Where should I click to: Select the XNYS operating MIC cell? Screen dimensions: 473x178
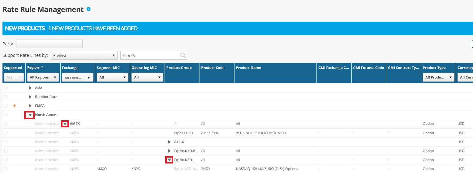coord(136,169)
